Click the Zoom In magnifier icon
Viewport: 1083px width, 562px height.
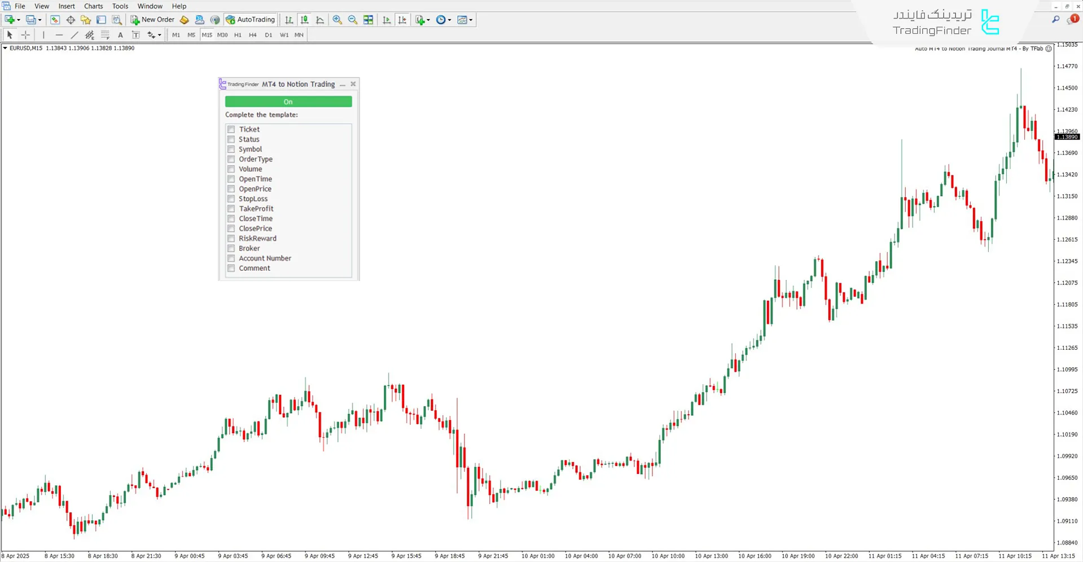[337, 20]
